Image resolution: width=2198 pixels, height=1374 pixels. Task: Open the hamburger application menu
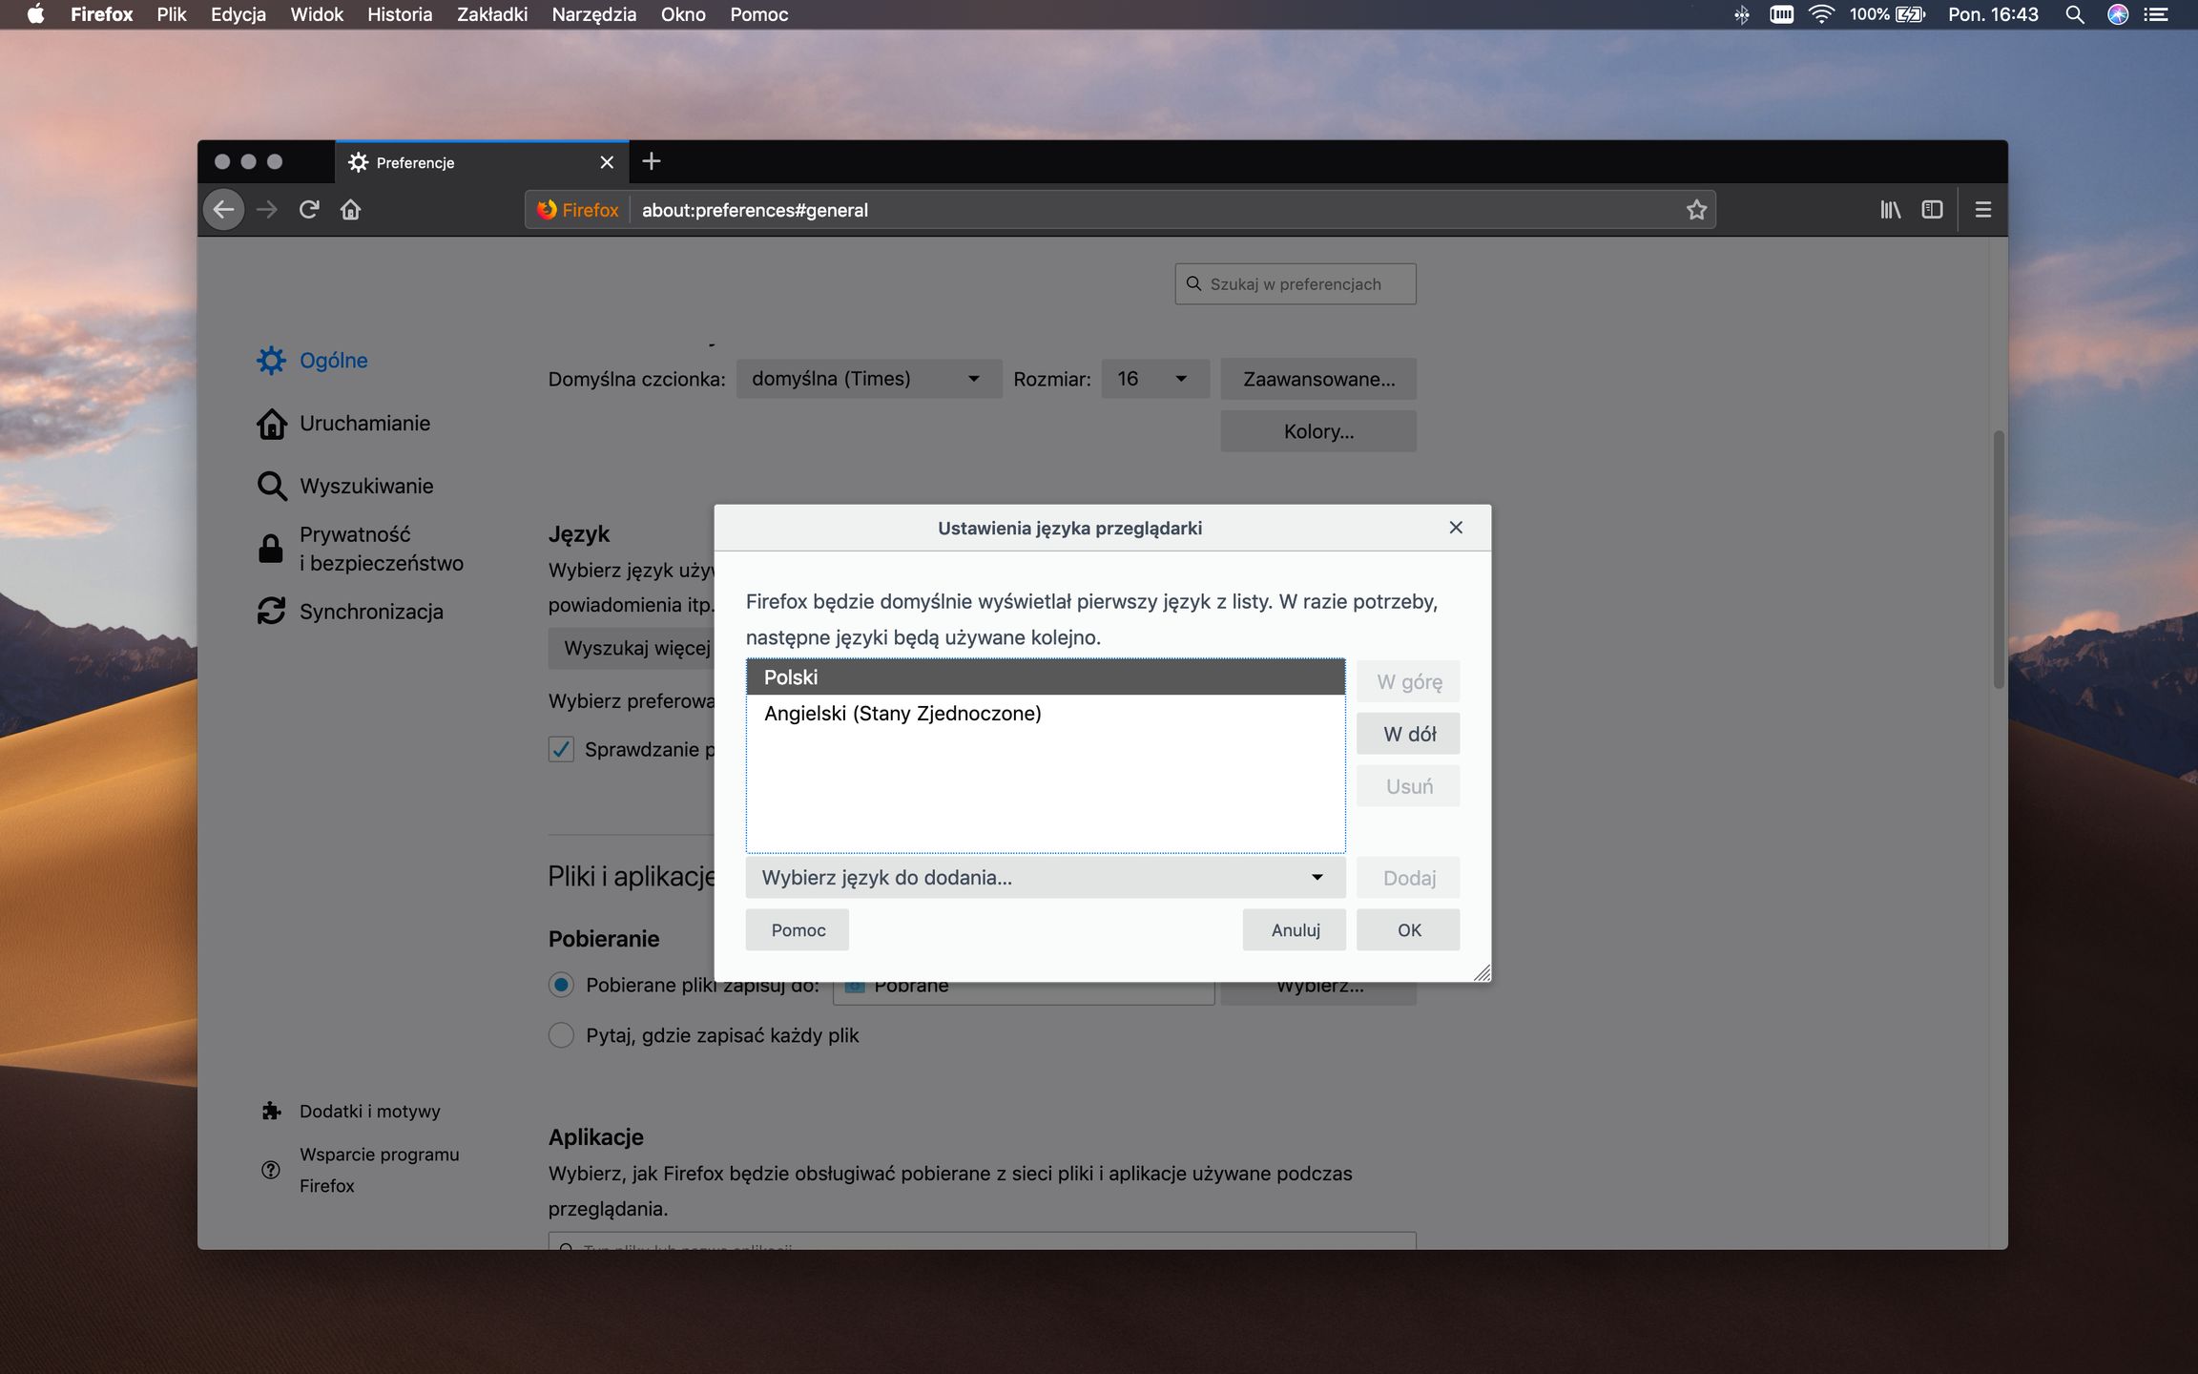coord(1982,210)
